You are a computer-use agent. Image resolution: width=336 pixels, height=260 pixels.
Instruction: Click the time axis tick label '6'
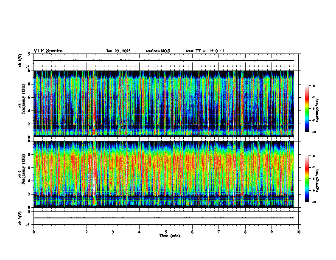pos(193,232)
